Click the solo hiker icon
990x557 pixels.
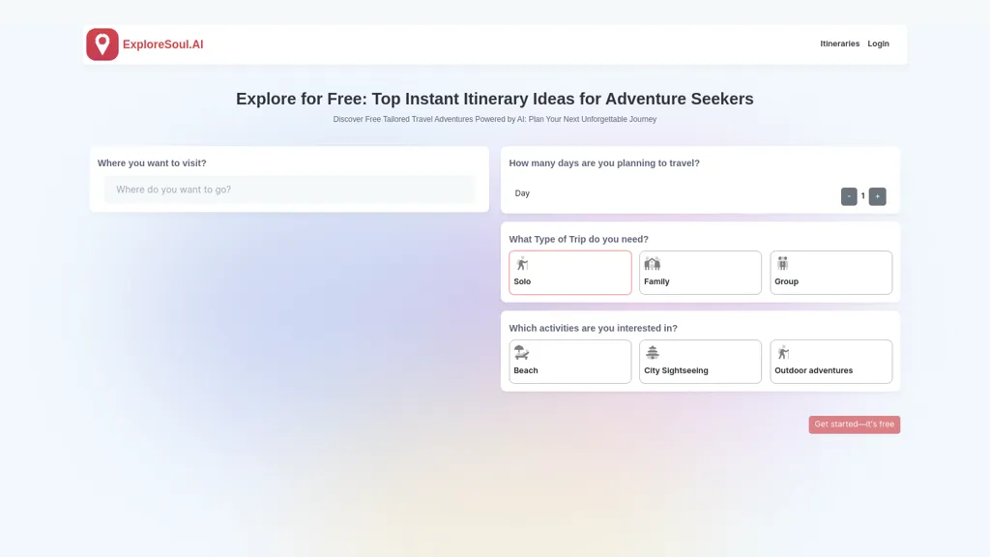click(522, 263)
